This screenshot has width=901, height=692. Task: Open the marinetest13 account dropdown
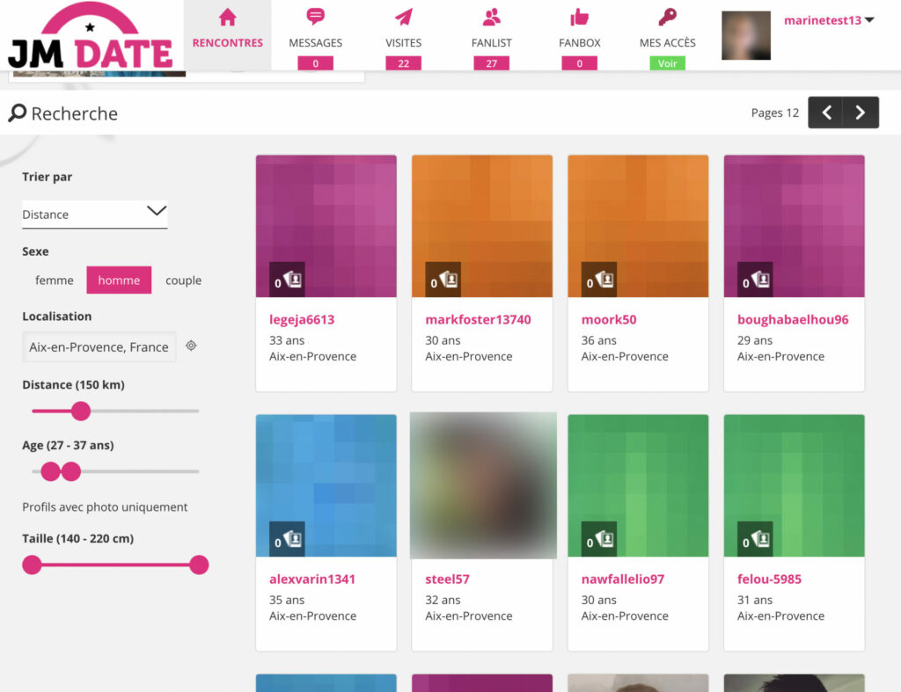tap(829, 20)
